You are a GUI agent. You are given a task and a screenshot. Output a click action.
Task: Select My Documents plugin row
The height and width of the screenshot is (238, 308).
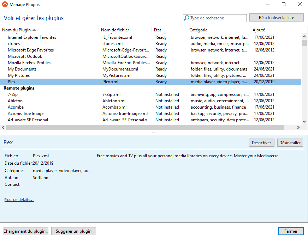tap(151, 69)
